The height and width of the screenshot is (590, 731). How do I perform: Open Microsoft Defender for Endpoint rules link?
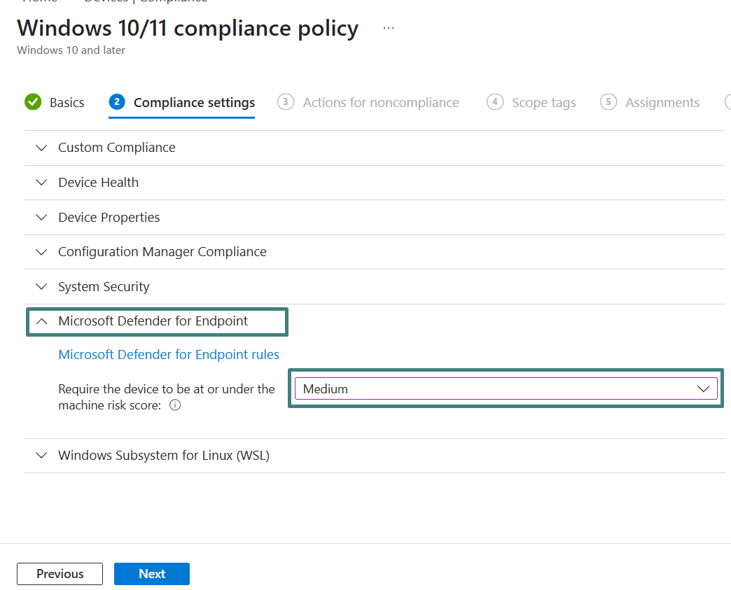click(169, 355)
